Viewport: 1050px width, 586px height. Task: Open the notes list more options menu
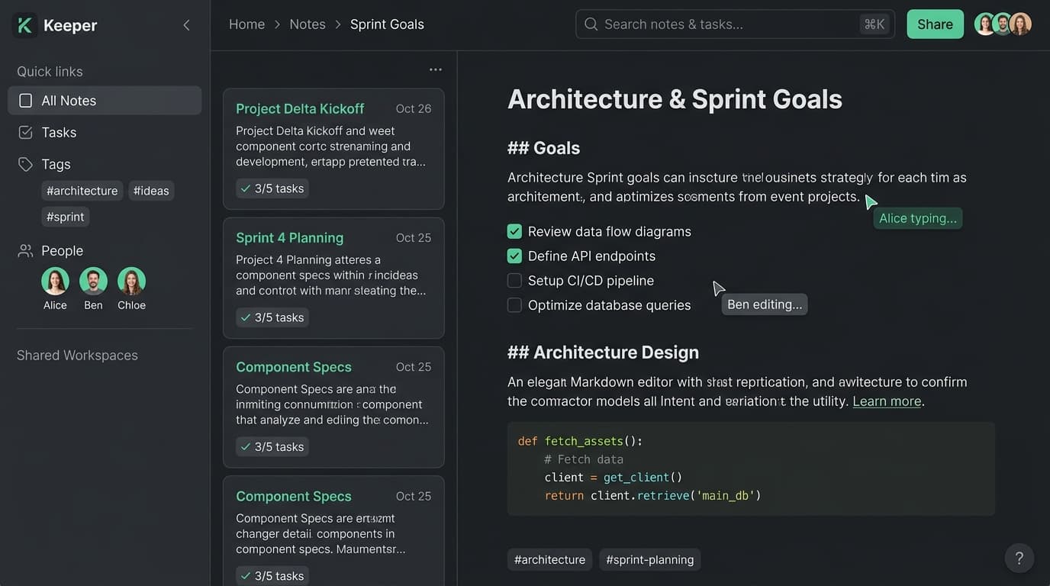(x=436, y=69)
